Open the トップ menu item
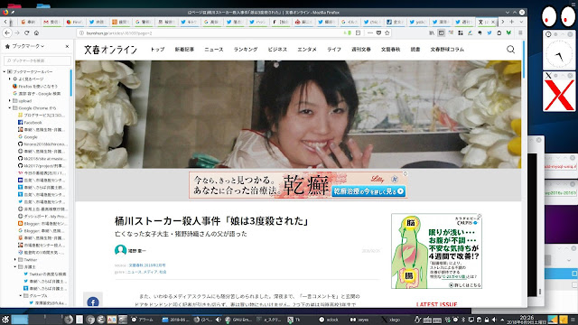578x325 pixels. [x=157, y=50]
